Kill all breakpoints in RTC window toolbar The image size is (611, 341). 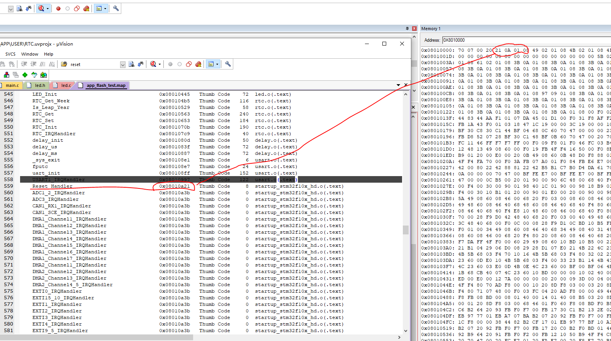pyautogui.click(x=198, y=64)
